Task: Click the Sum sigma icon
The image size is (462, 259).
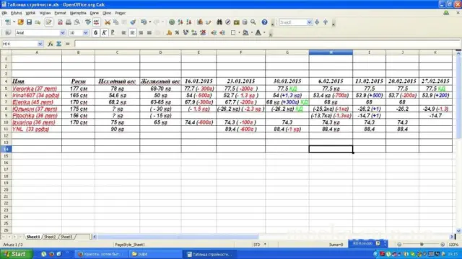Action: pyautogui.click(x=59, y=44)
